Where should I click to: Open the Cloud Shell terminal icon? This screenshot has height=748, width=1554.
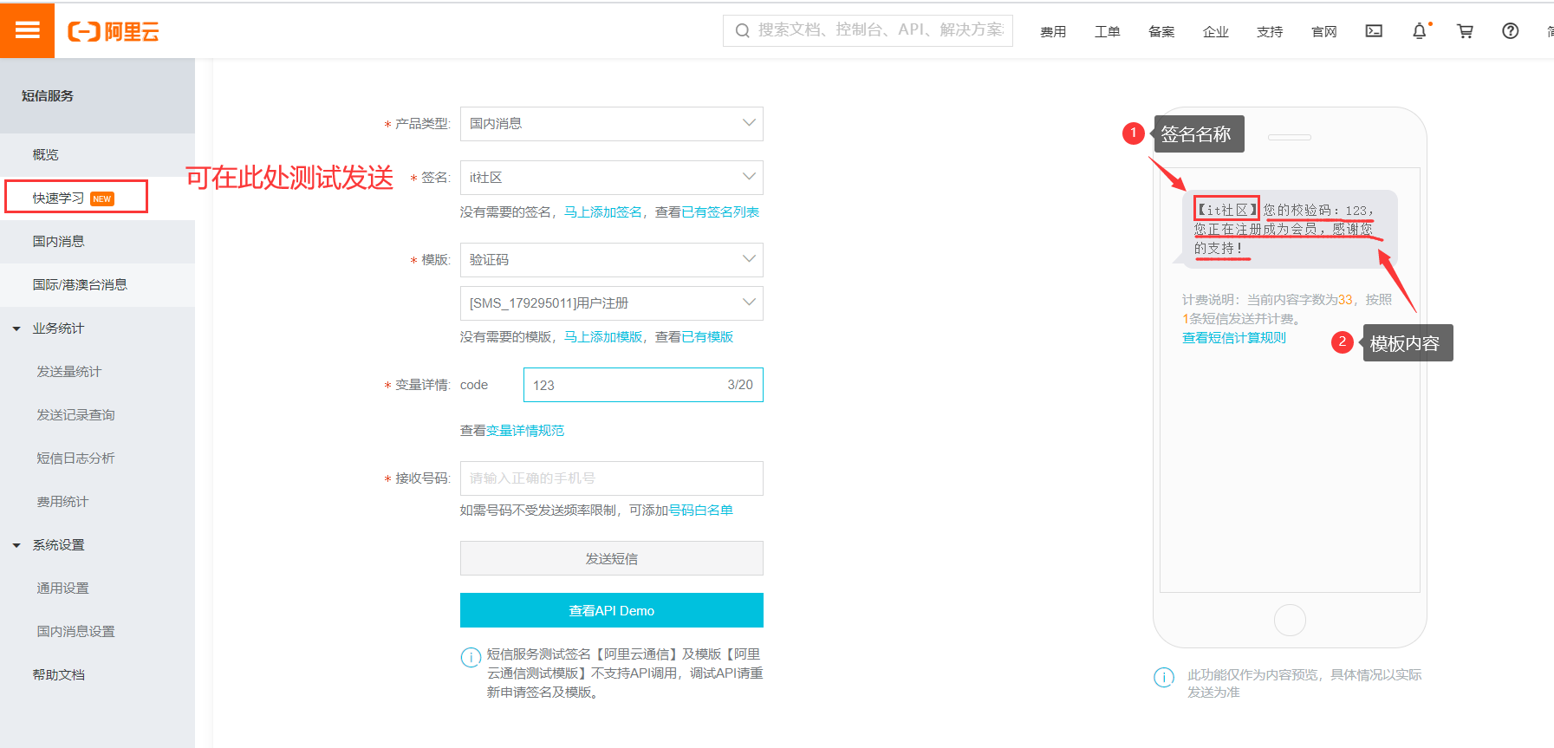[x=1374, y=31]
